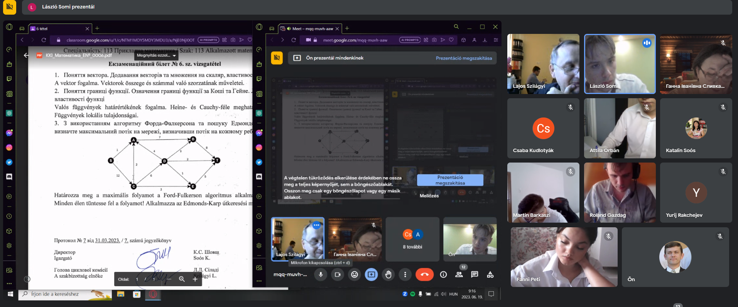Click the present screen button in toolbar

pyautogui.click(x=371, y=275)
